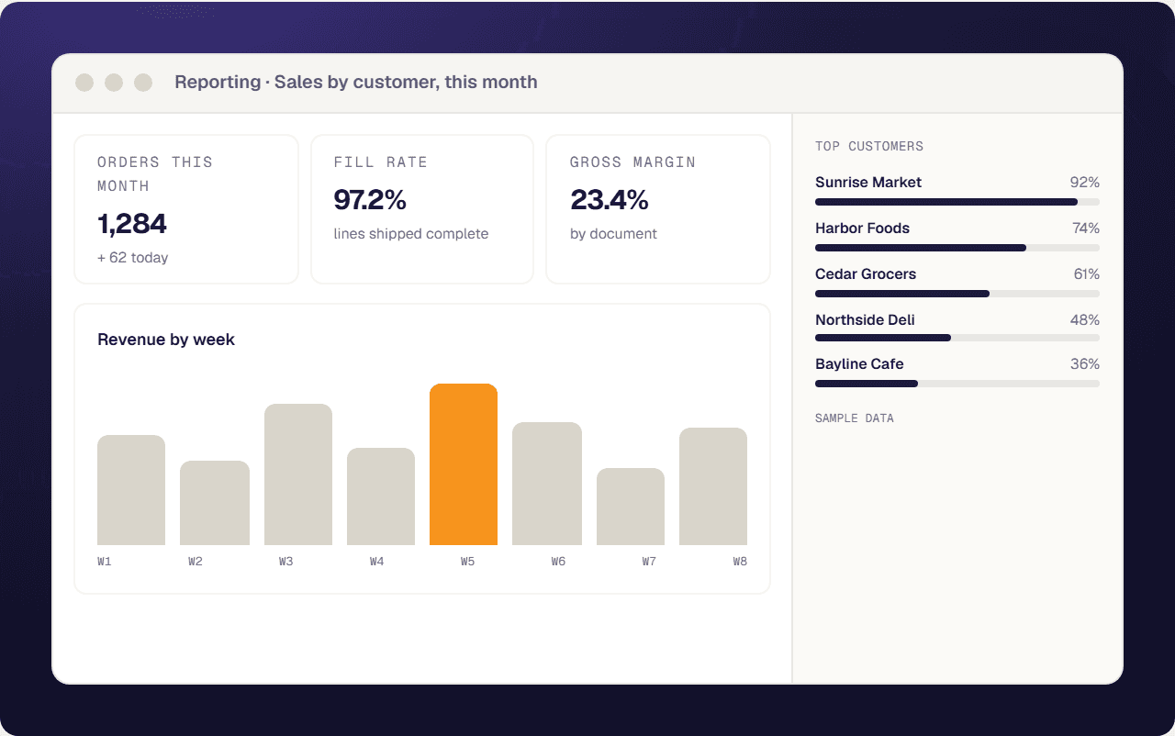1175x736 pixels.
Task: Click the middle window control dot
Action: pyautogui.click(x=114, y=83)
